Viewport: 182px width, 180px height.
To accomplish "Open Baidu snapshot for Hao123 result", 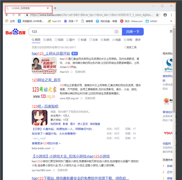I will [80, 72].
